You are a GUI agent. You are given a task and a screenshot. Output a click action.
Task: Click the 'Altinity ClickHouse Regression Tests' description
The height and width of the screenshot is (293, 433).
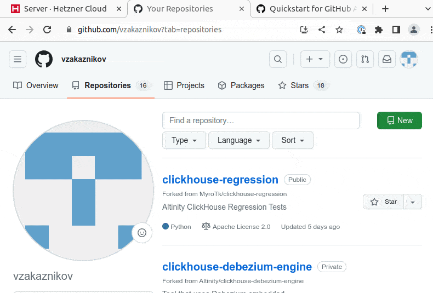pos(224,207)
